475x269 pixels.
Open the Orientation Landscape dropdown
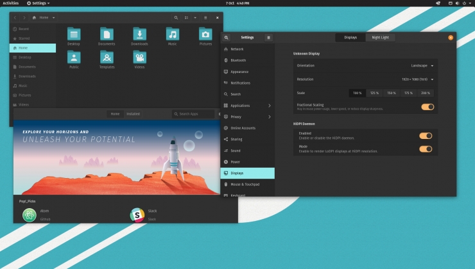point(423,65)
